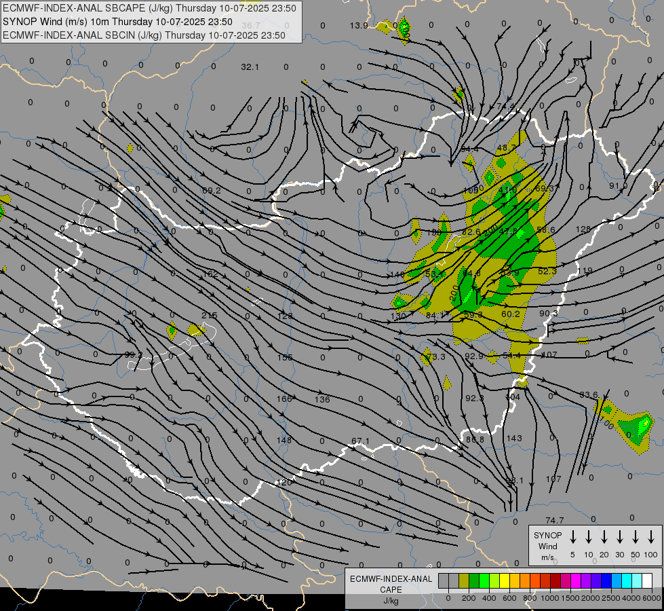Click the wind arrow above 100 m/s
The height and width of the screenshot is (611, 664).
click(x=651, y=537)
